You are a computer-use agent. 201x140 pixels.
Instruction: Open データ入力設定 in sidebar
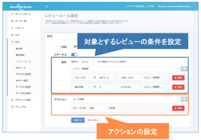coord(23,87)
